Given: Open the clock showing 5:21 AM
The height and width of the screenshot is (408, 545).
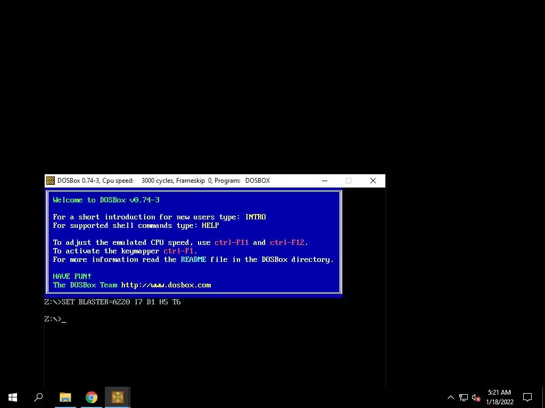Looking at the screenshot, I should click(x=499, y=397).
